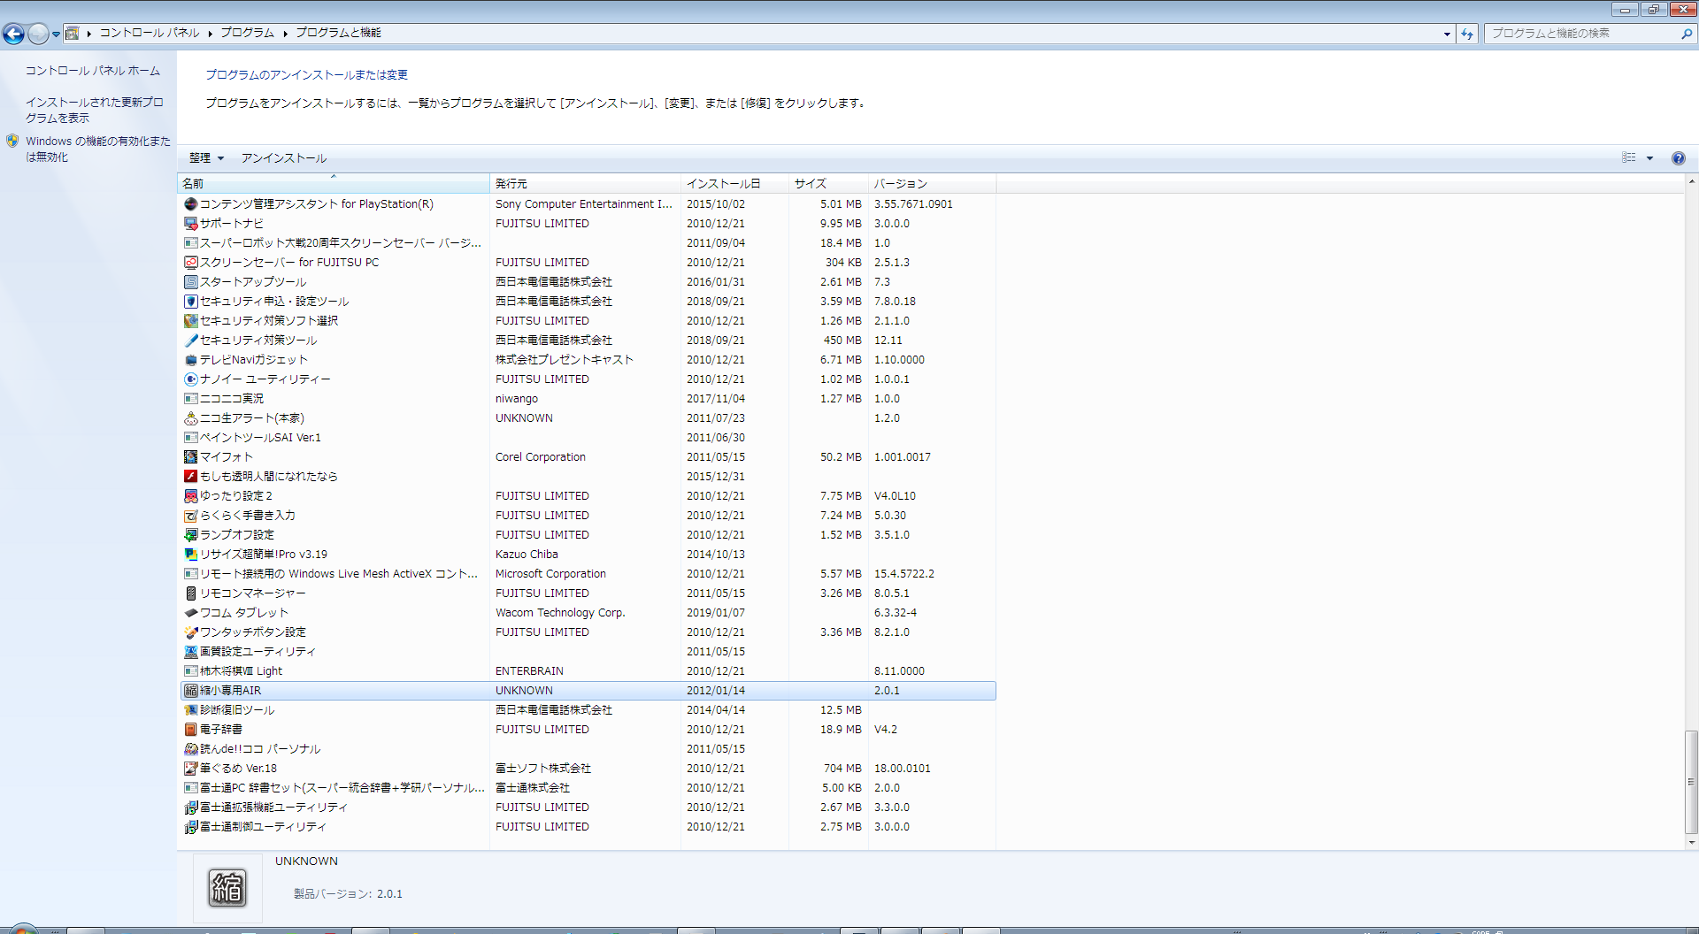Click the ワコム タブレット icon
The width and height of the screenshot is (1699, 934).
(x=190, y=613)
